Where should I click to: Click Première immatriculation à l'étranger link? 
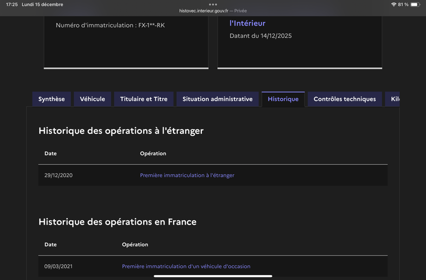pos(187,175)
